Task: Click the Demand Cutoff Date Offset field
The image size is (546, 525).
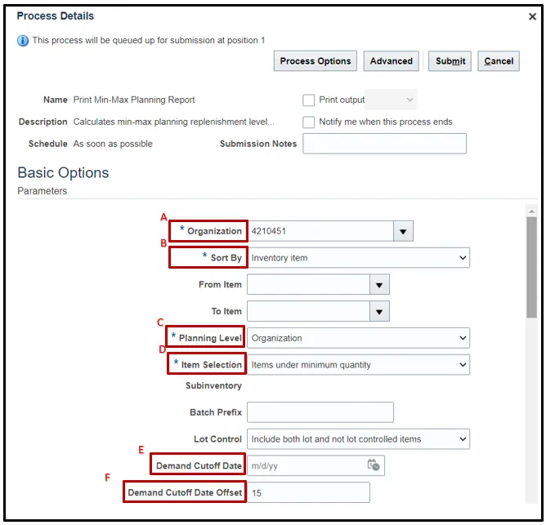Action: tap(308, 492)
